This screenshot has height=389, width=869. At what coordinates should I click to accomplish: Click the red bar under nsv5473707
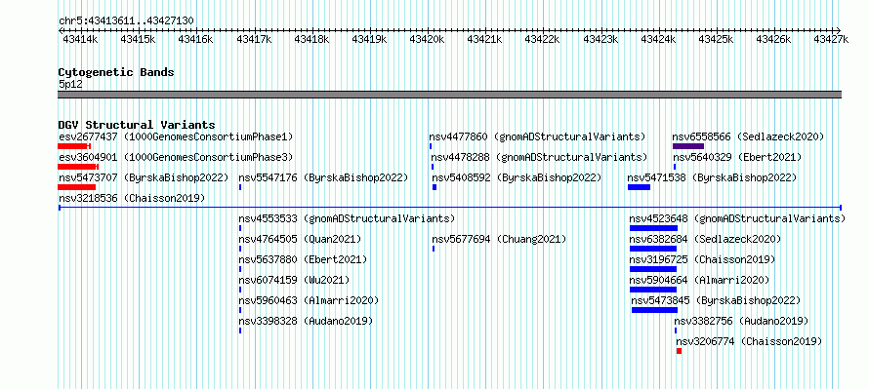pyautogui.click(x=77, y=187)
